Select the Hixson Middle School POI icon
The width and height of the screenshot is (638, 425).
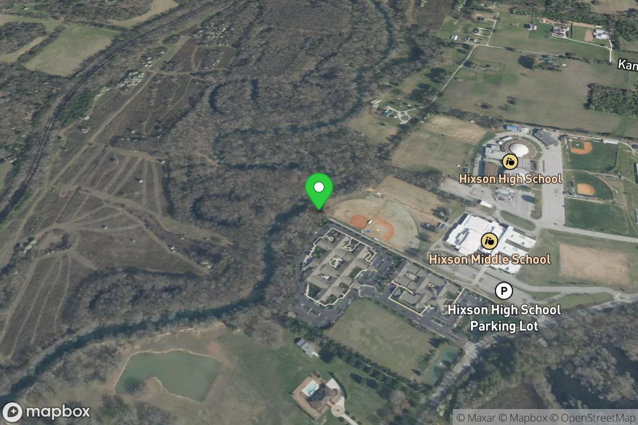489,241
